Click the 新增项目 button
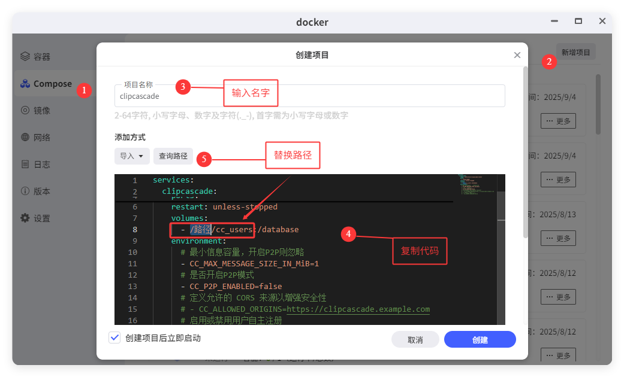The image size is (624, 377). 575,53
